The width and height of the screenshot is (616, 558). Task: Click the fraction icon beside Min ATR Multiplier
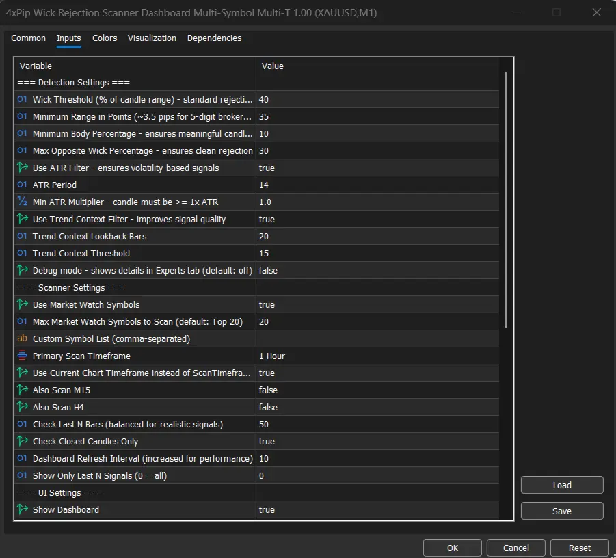click(22, 202)
